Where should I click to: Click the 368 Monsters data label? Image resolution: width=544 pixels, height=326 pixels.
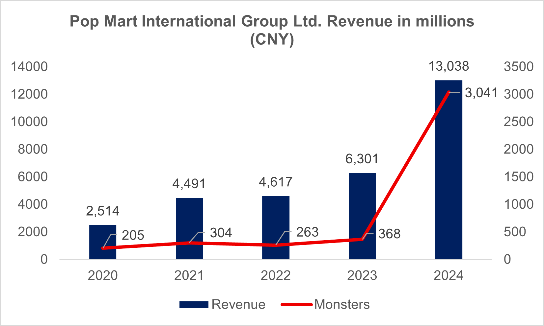389,234
